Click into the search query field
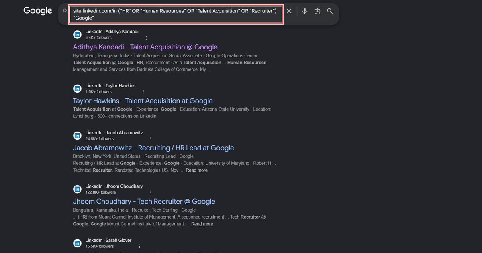Viewport: 482px width, 253px height. pyautogui.click(x=176, y=15)
